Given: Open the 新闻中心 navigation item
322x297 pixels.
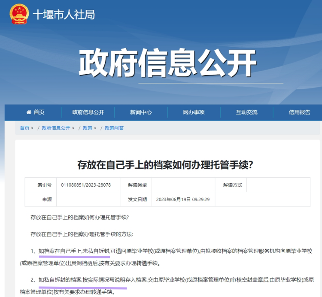Looking at the screenshot, I should tap(141, 112).
